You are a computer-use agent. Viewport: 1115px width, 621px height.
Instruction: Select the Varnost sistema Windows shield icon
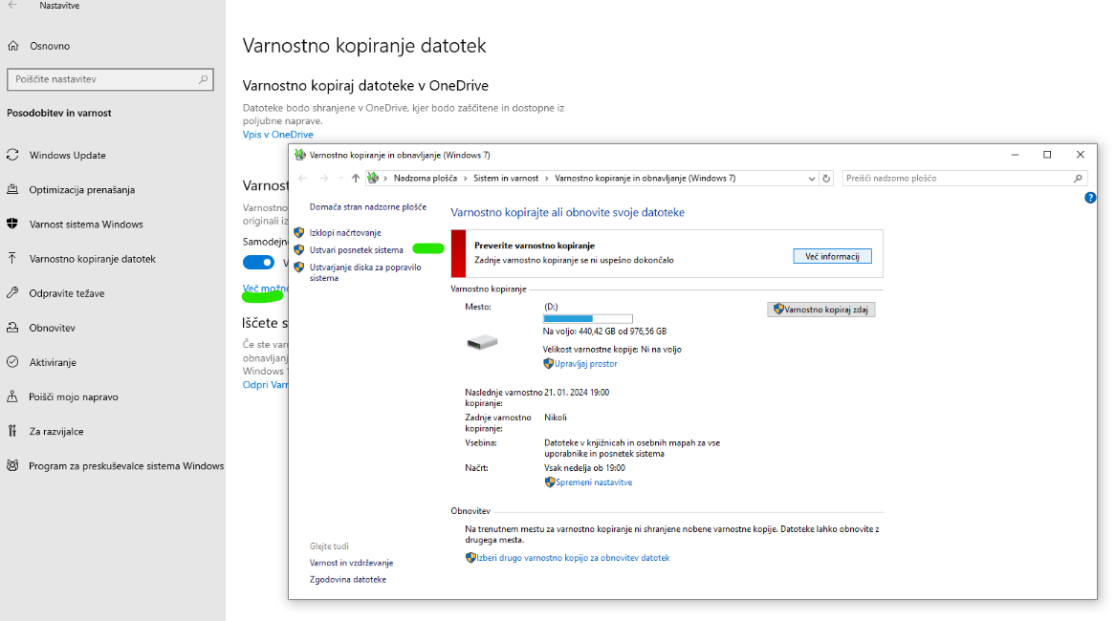tap(12, 224)
